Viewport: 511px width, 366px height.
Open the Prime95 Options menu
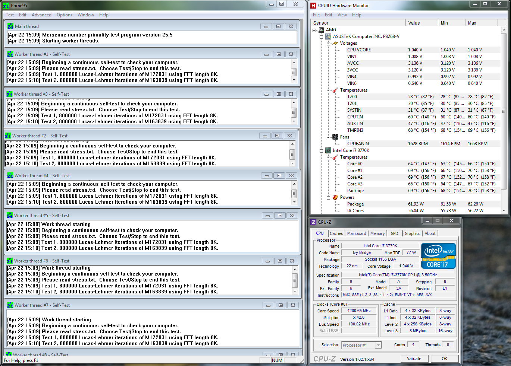pos(65,15)
